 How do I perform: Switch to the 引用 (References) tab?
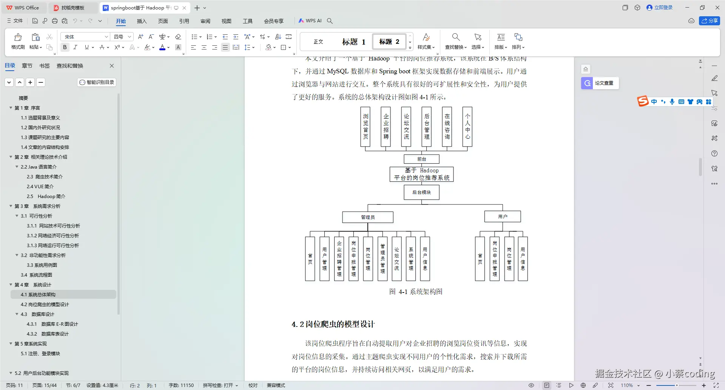184,21
